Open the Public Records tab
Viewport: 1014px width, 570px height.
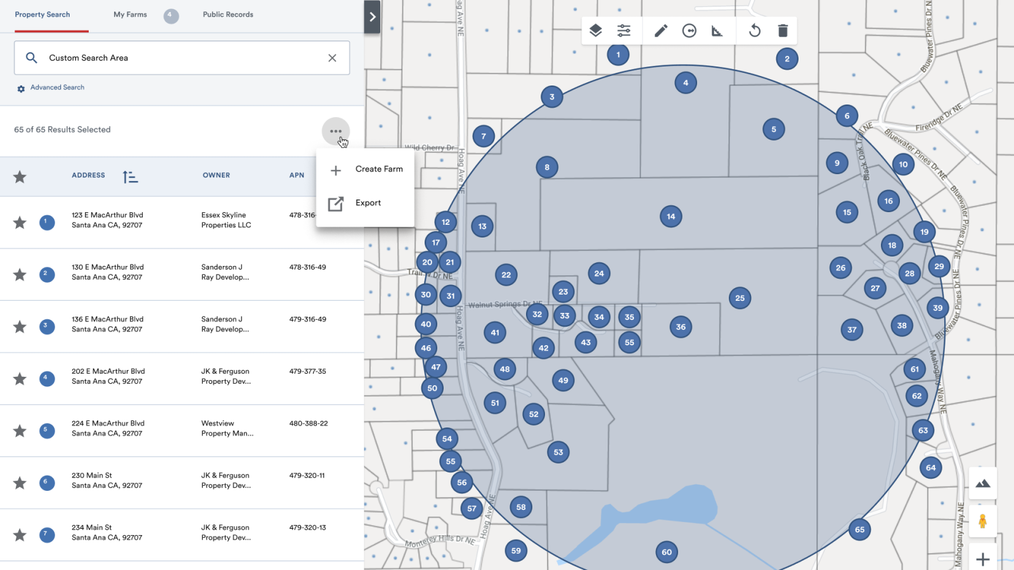(227, 15)
